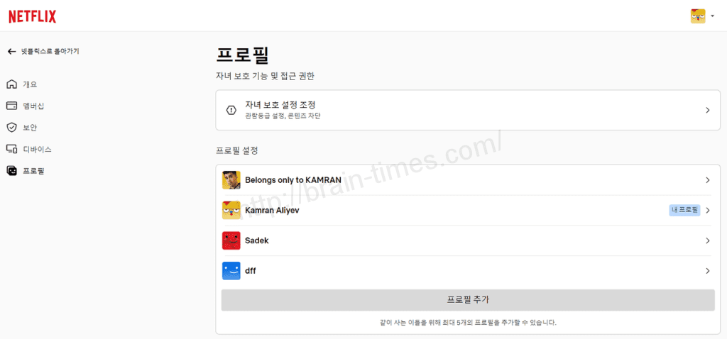Select 디바이스 in the sidebar
Screen dimensions: 727x339
[37, 150]
